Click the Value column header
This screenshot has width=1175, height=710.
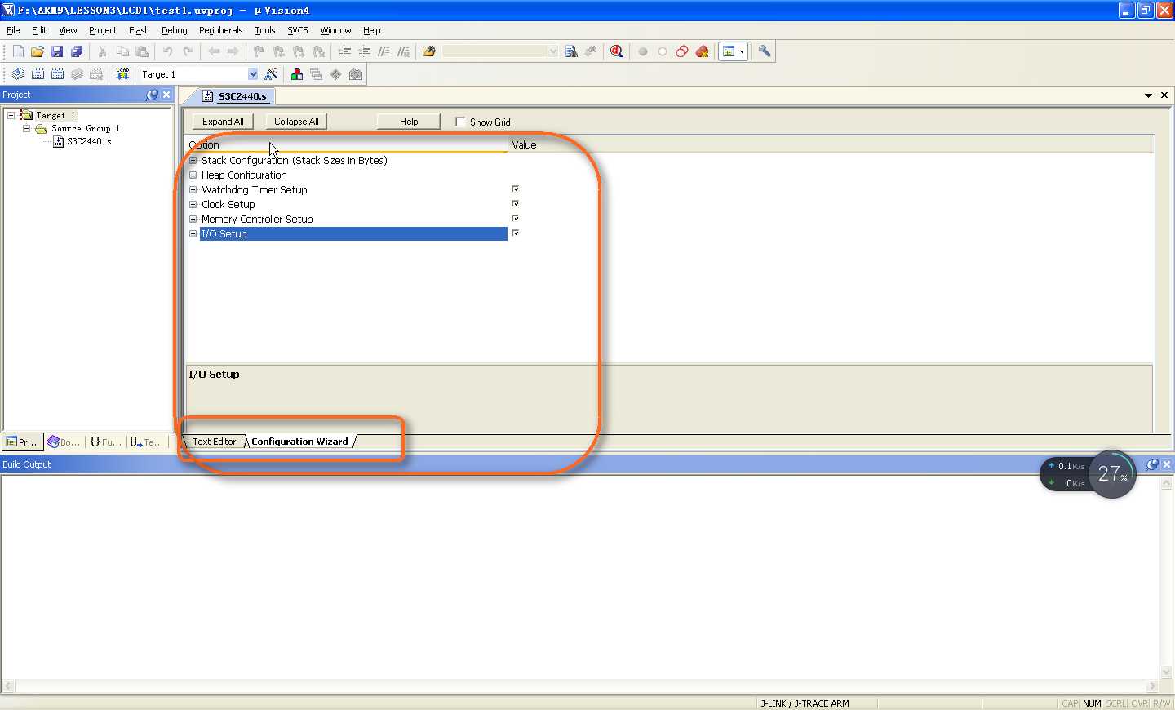pyautogui.click(x=831, y=144)
